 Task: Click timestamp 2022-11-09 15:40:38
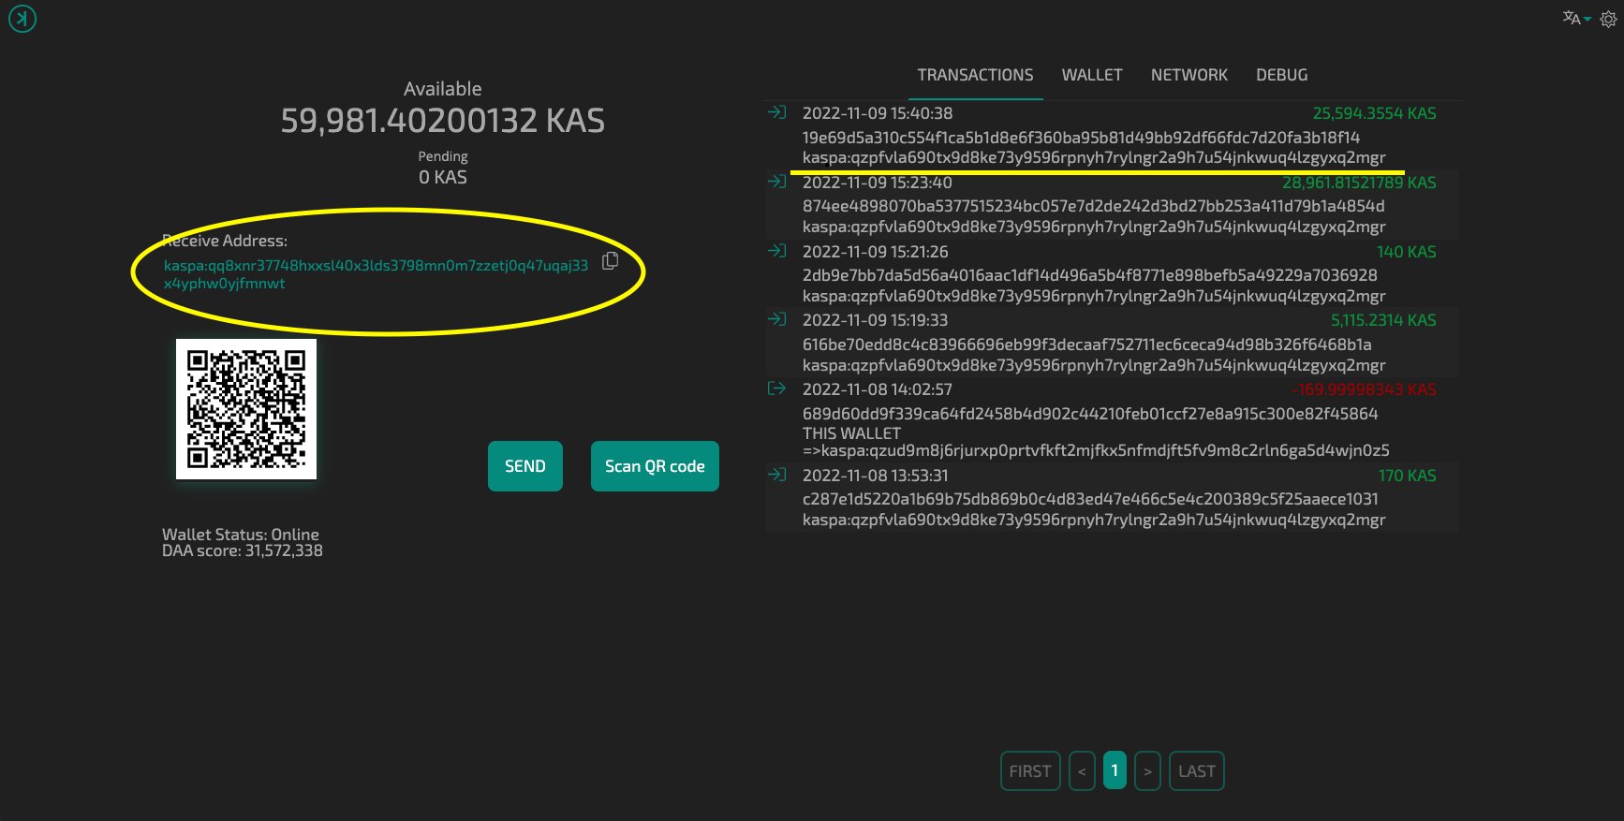click(878, 113)
